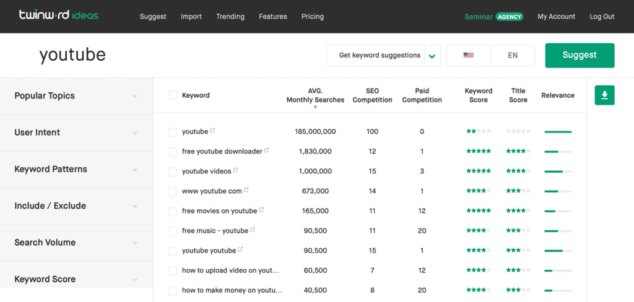Sort by SEO Competition column header
Screen dimensions: 634x302
[372, 95]
